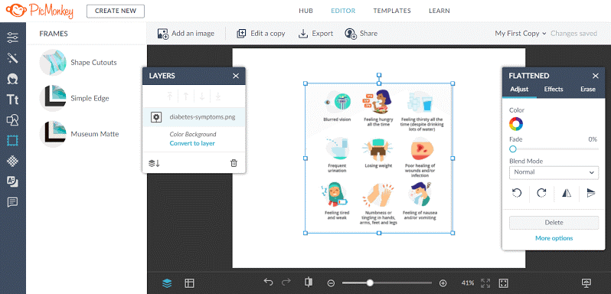Open the Textures tool in sidebar

(x=13, y=161)
